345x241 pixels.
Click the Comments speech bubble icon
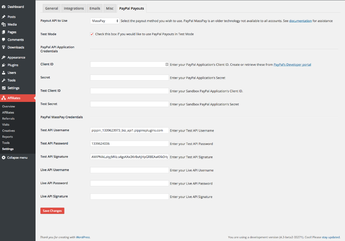coord(3,40)
